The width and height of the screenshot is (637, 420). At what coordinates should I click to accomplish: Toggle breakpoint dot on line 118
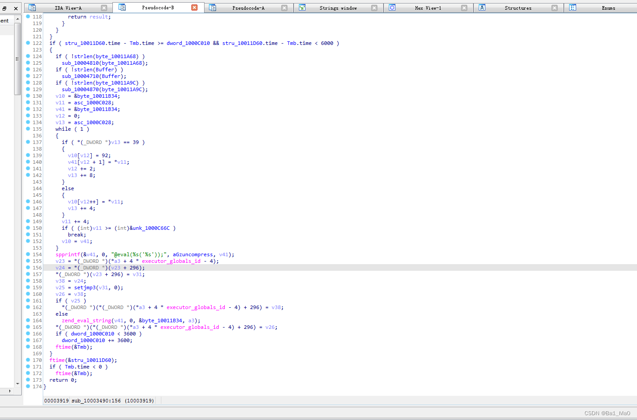(28, 16)
